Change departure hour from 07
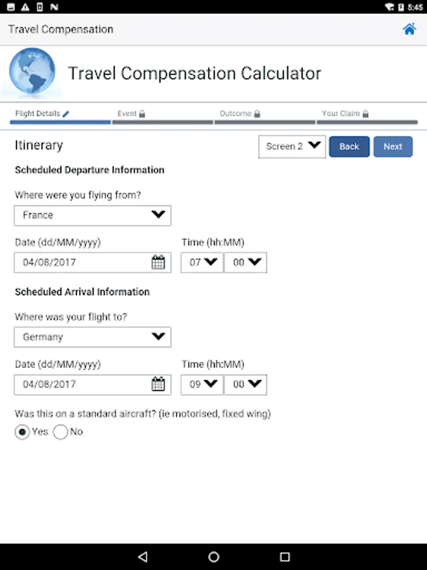 pos(202,262)
